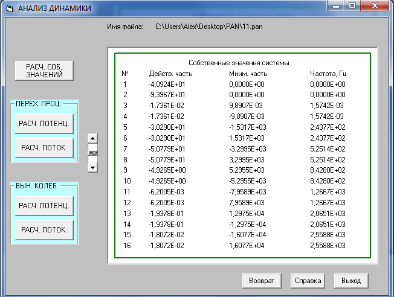This screenshot has width=394, height=297.
Task: Click frequency 1,5742E-03 in row 3
Action: pos(327,106)
